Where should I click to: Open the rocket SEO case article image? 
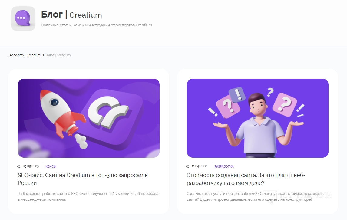[88, 118]
